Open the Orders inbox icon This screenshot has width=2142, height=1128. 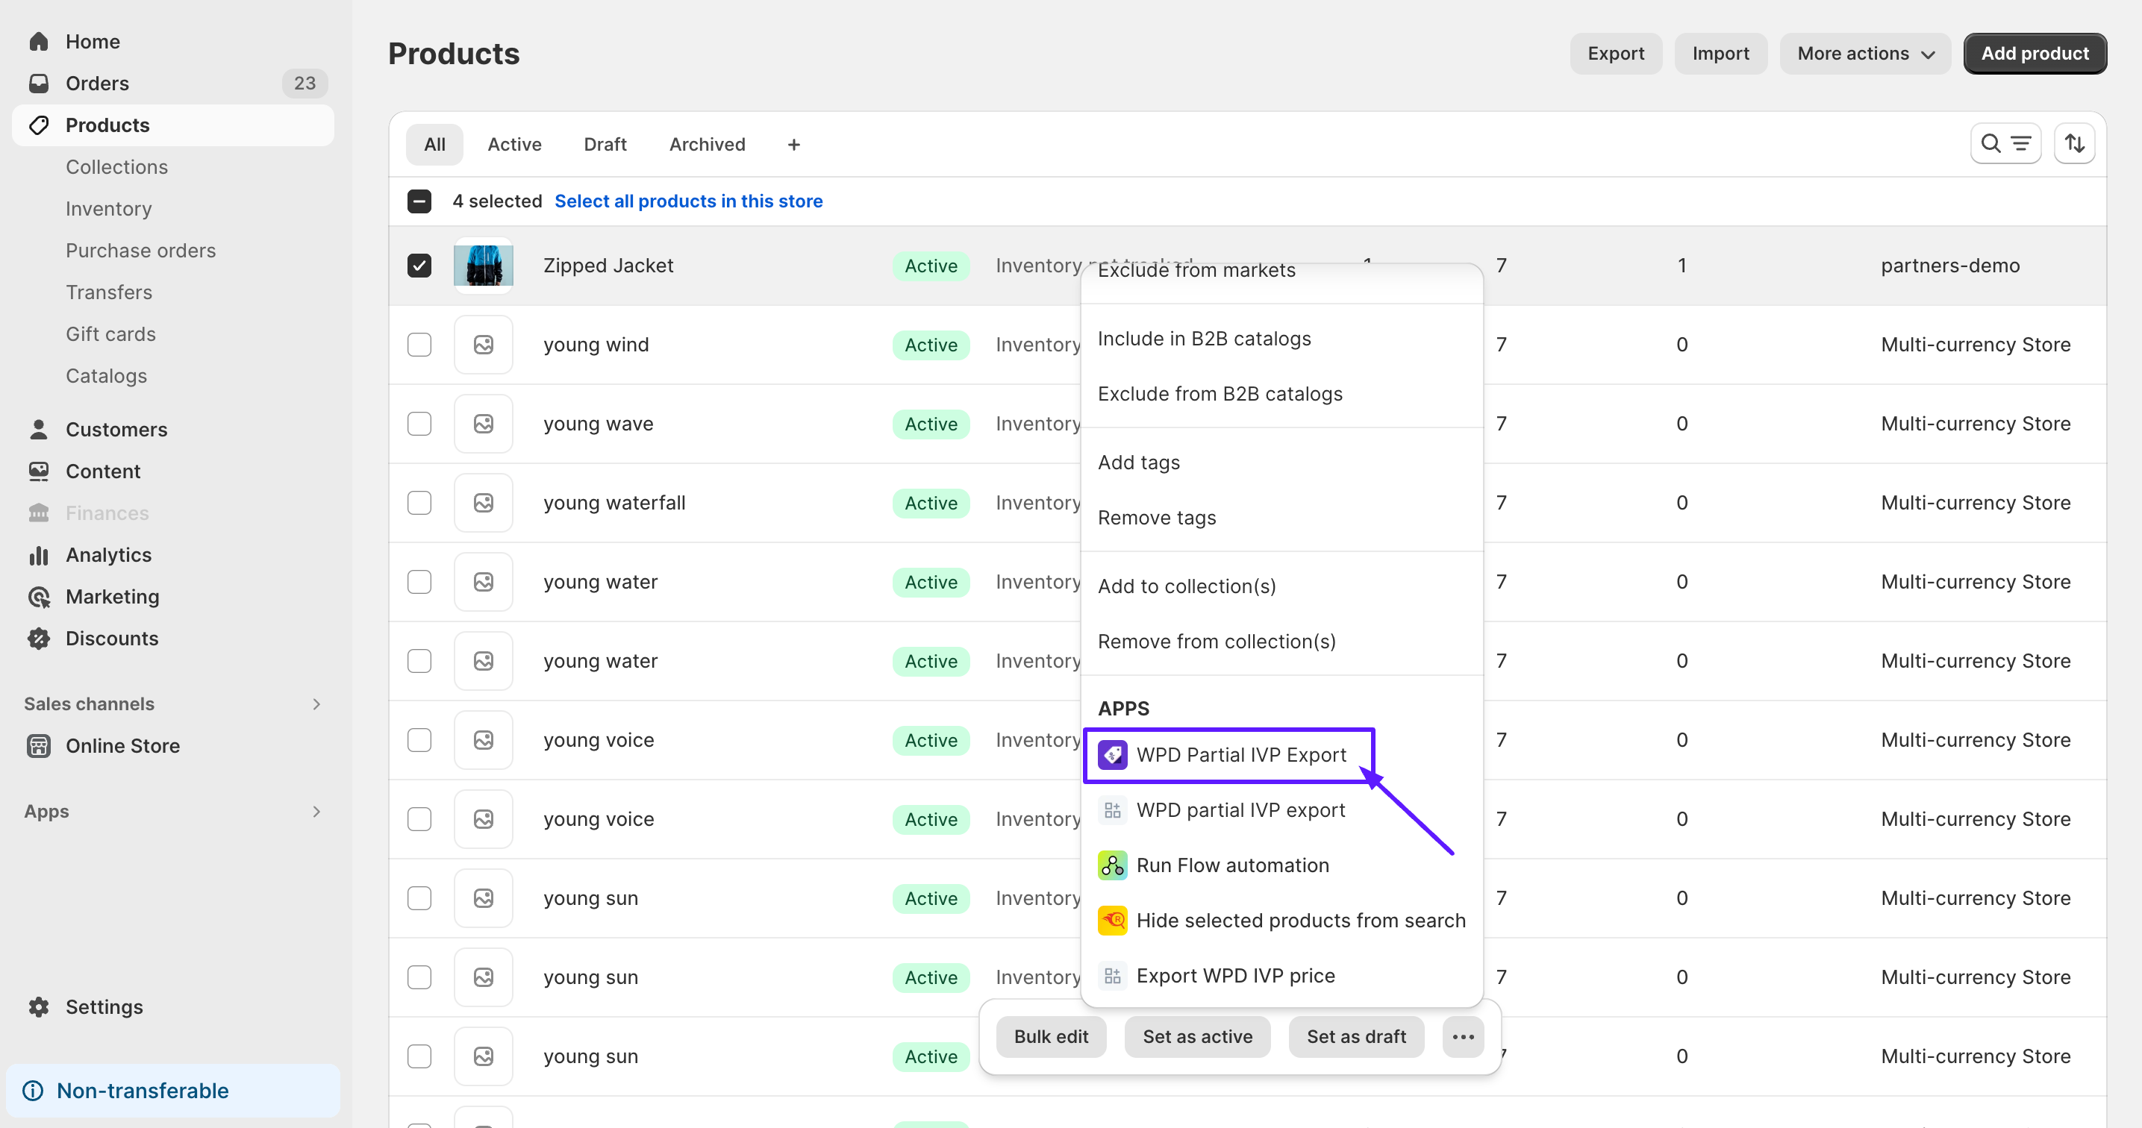38,83
